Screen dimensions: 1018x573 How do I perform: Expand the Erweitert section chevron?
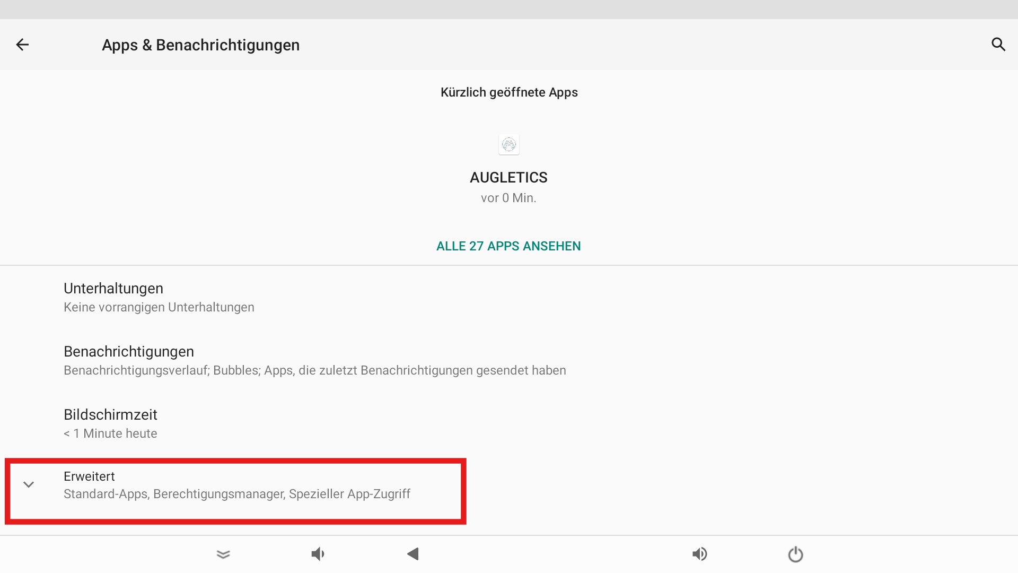29,484
